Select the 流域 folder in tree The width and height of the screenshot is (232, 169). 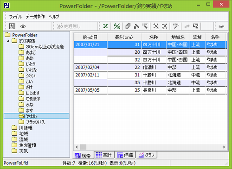click(20, 139)
